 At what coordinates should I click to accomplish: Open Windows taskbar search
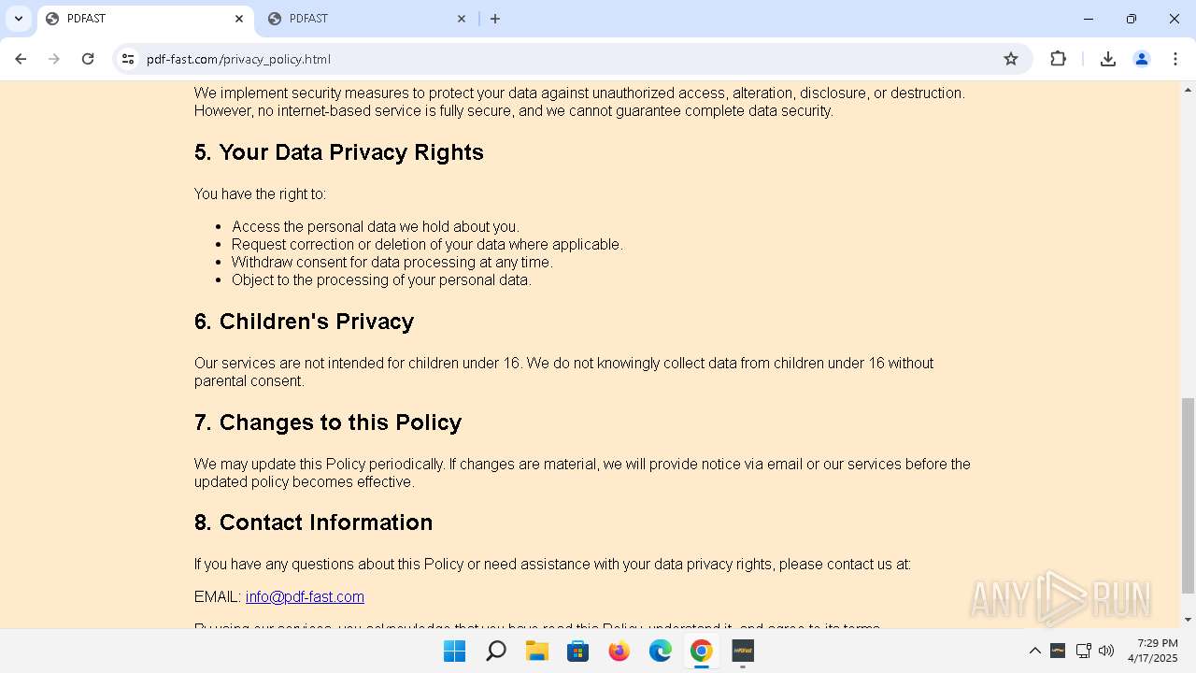coord(496,651)
